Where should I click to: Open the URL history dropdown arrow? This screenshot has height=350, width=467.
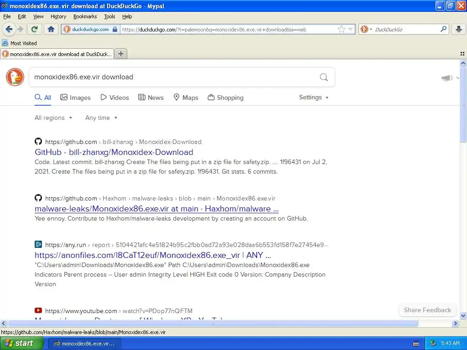[x=351, y=29]
